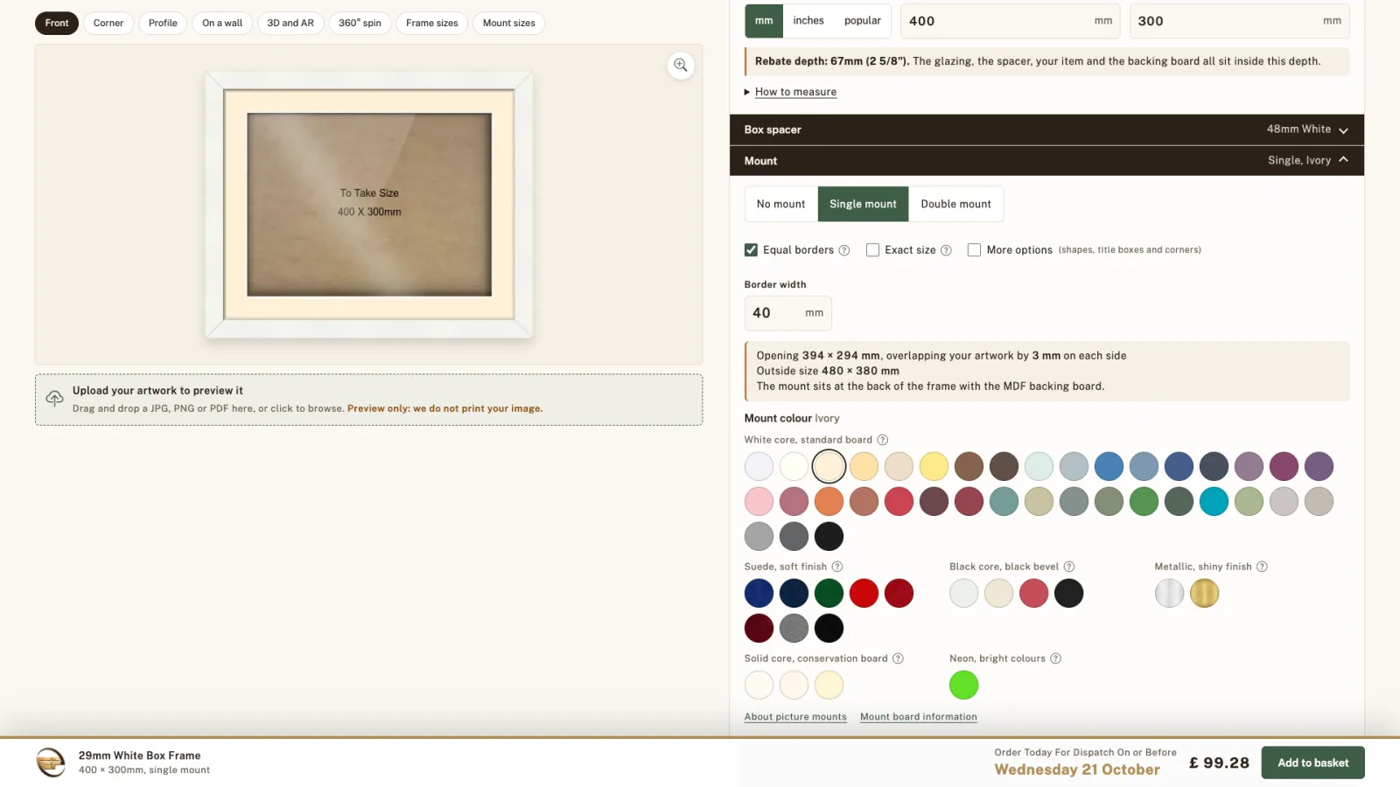Select popular sizes option
This screenshot has height=787, width=1400.
pyautogui.click(x=863, y=21)
